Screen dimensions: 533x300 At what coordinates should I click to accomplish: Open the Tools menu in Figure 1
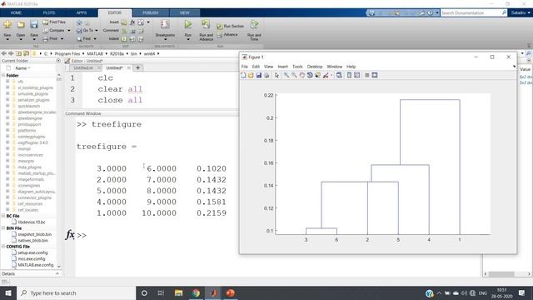(x=297, y=67)
